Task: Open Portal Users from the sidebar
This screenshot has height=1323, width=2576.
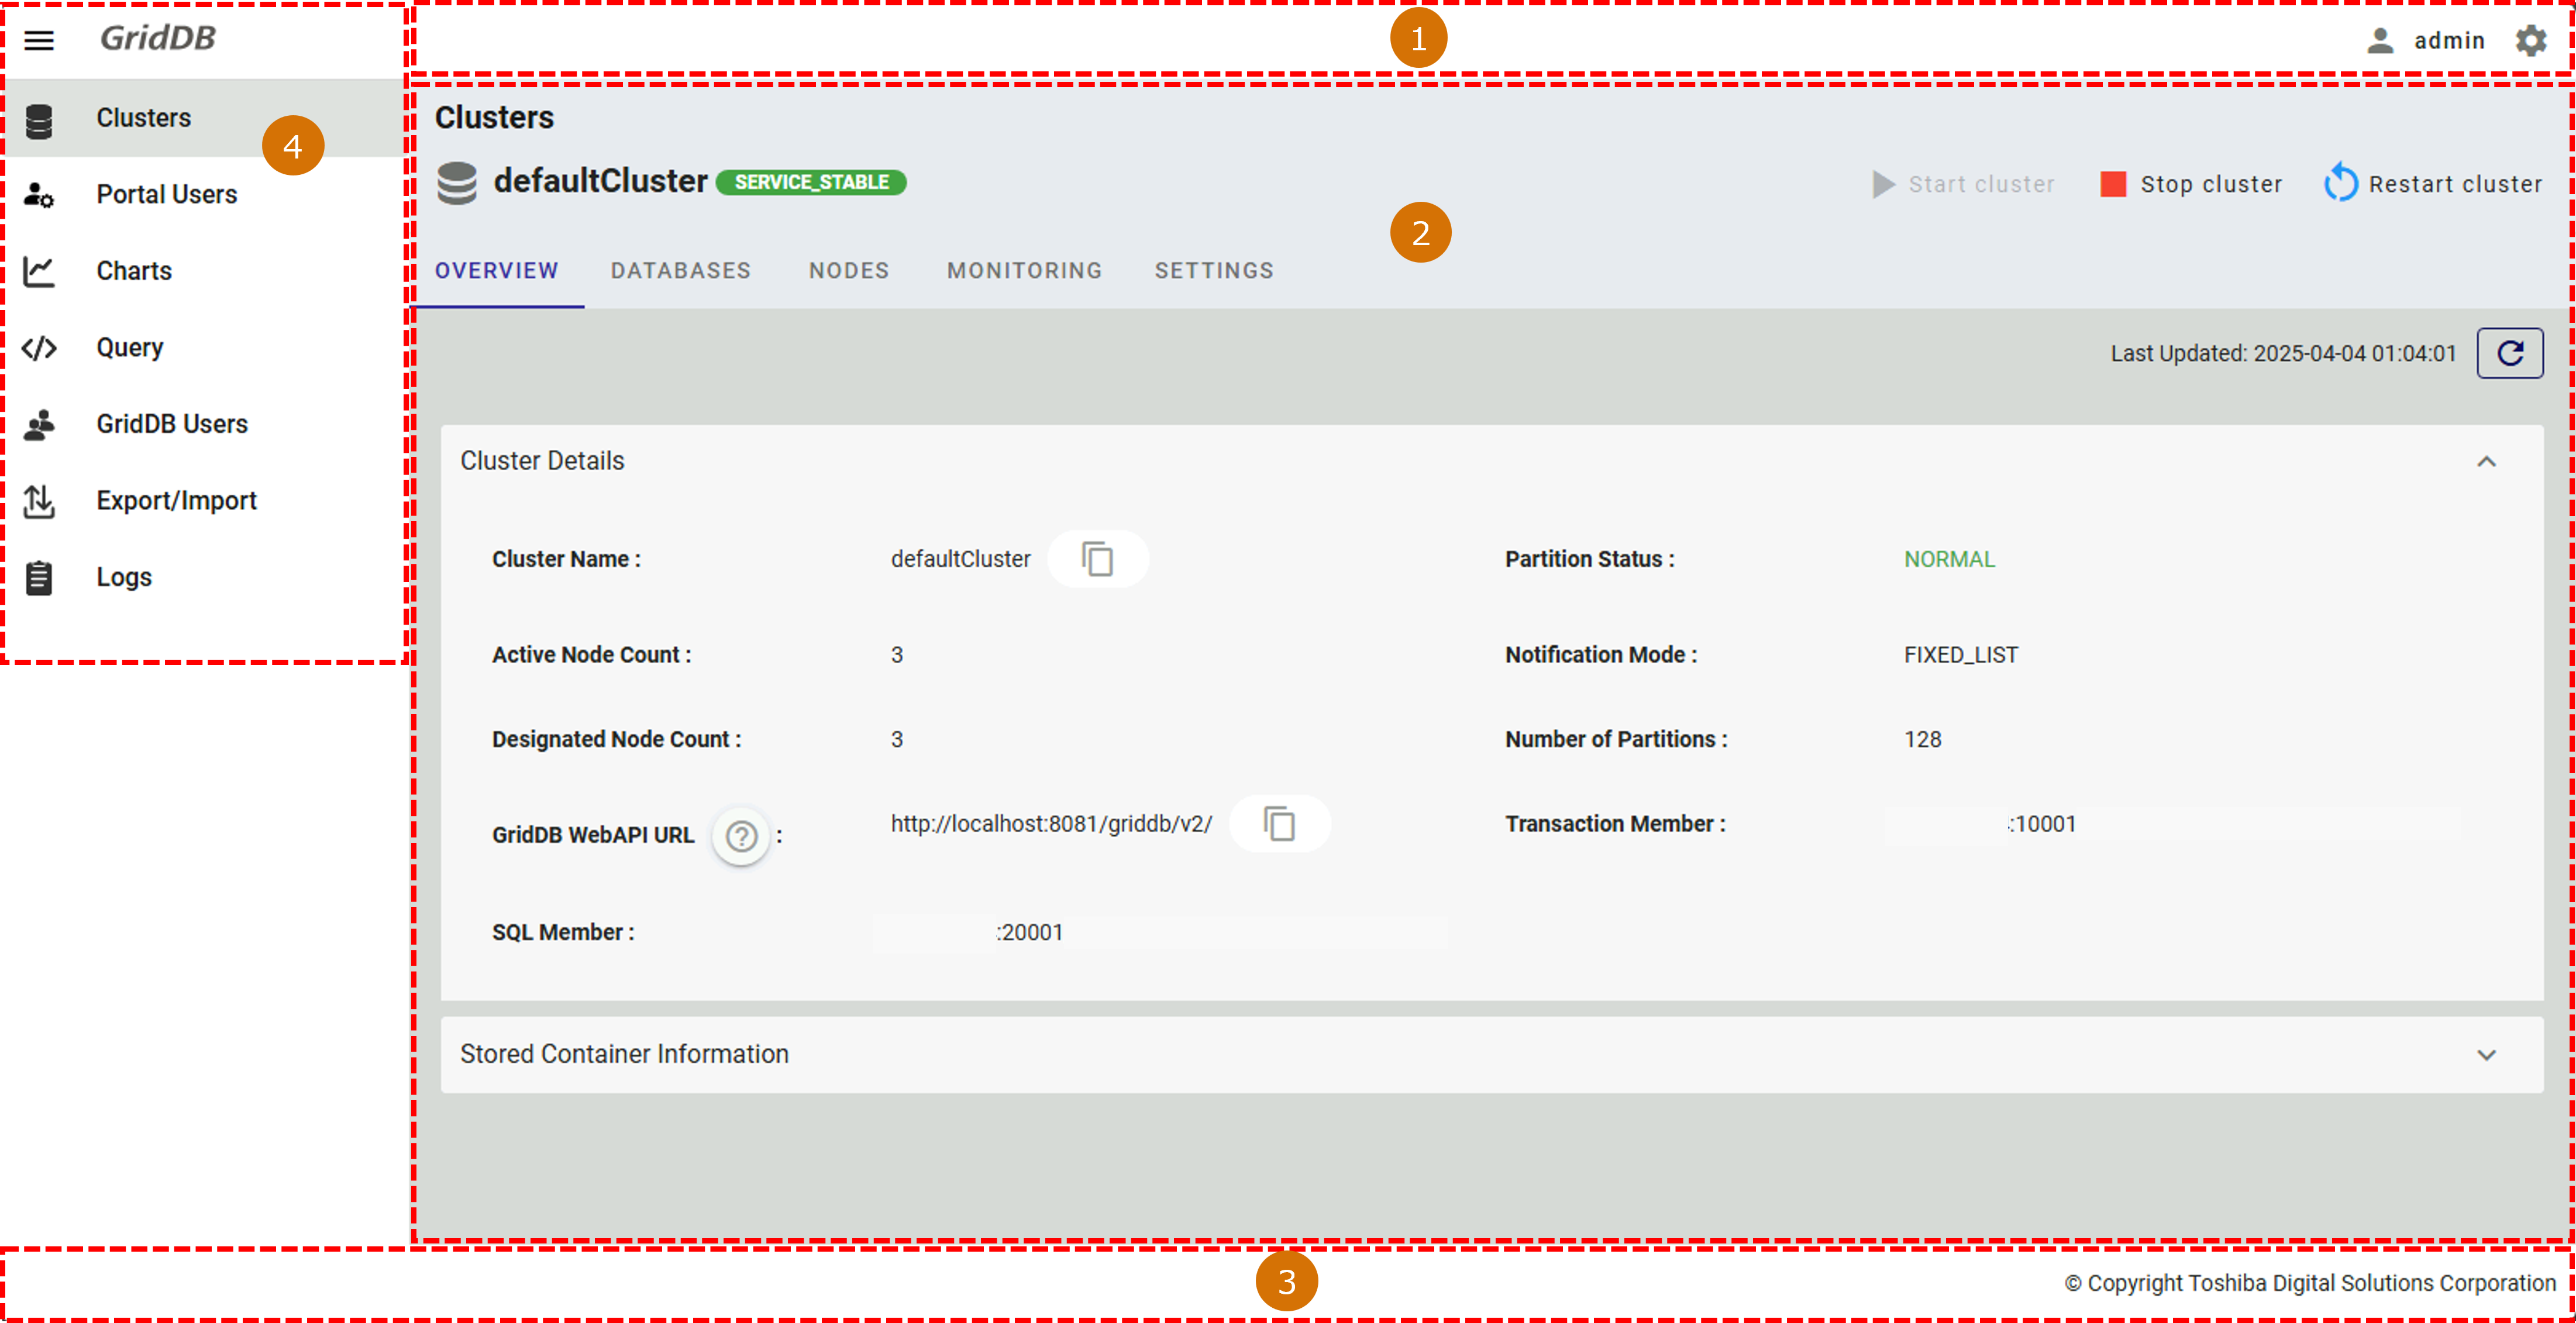Action: tap(166, 194)
